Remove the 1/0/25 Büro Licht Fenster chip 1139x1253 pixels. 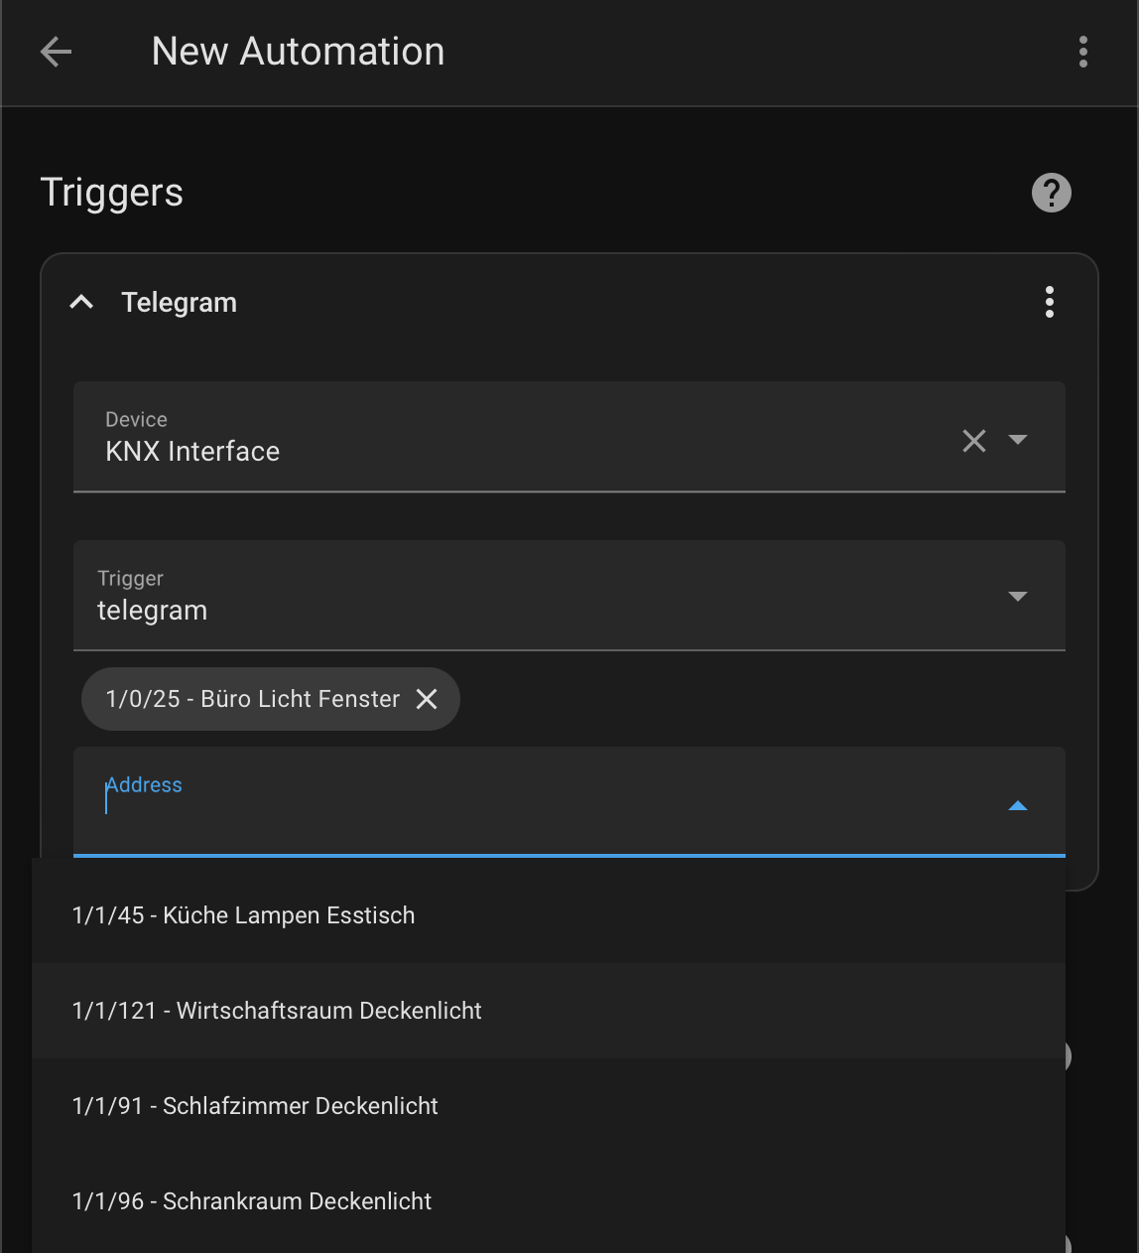(427, 699)
